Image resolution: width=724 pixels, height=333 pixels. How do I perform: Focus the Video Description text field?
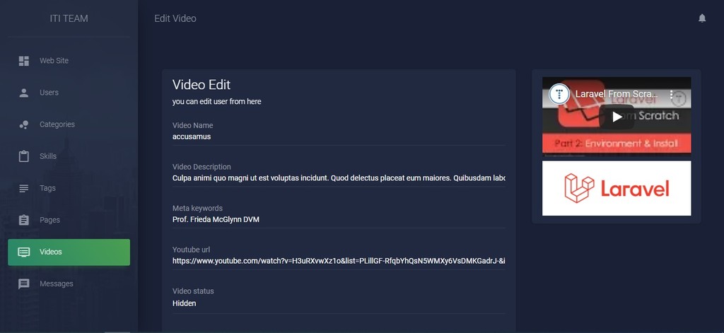(x=339, y=178)
